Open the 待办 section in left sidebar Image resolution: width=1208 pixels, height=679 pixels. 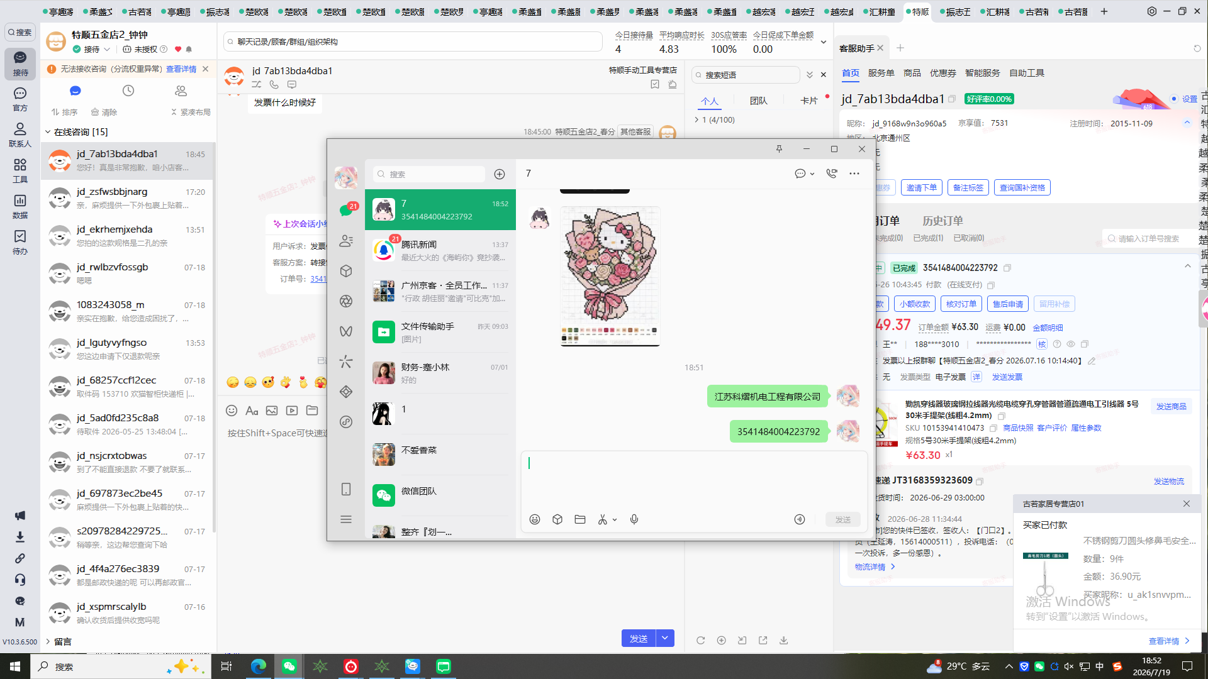[x=20, y=242]
